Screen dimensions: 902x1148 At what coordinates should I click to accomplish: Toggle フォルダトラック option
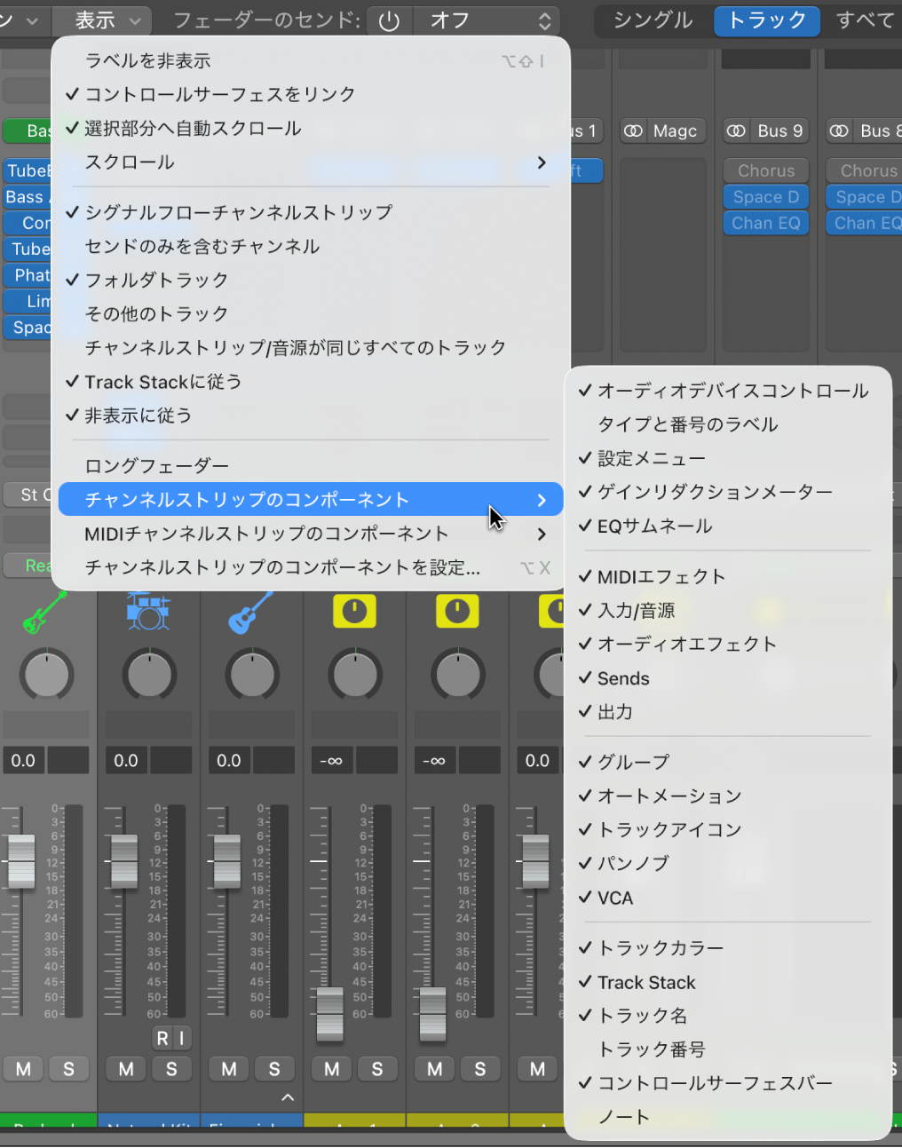click(311, 280)
